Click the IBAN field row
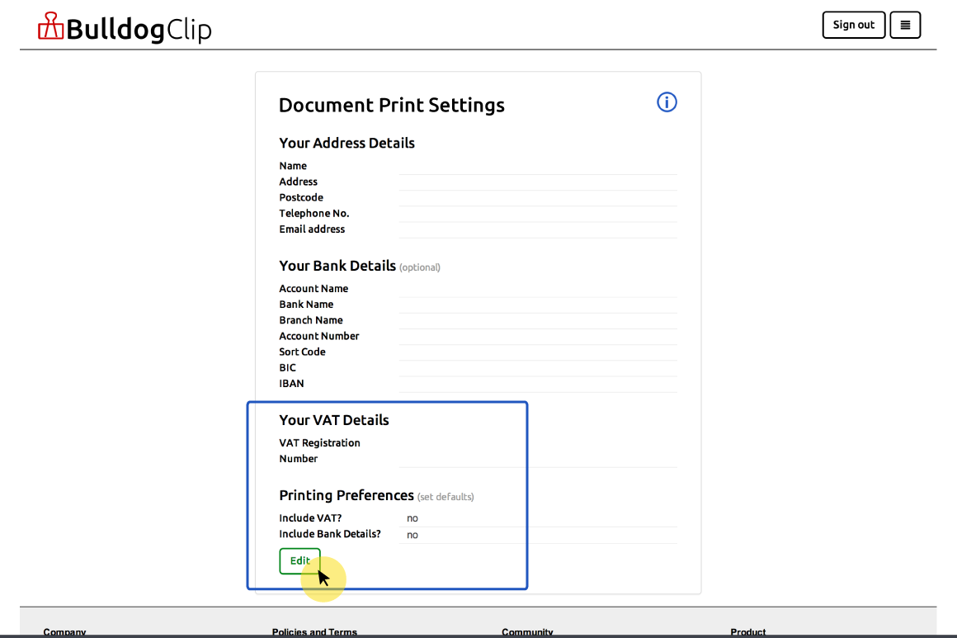This screenshot has height=638, width=957. point(477,384)
